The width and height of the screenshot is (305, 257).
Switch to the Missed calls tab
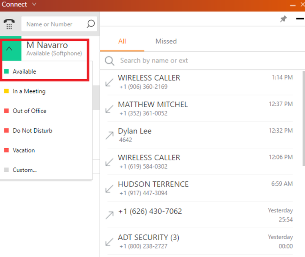pyautogui.click(x=166, y=41)
